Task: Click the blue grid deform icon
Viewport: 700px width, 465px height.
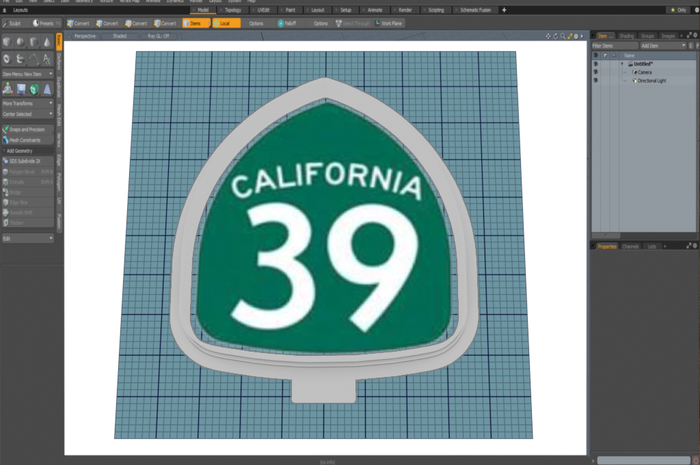Action: pyautogui.click(x=21, y=89)
